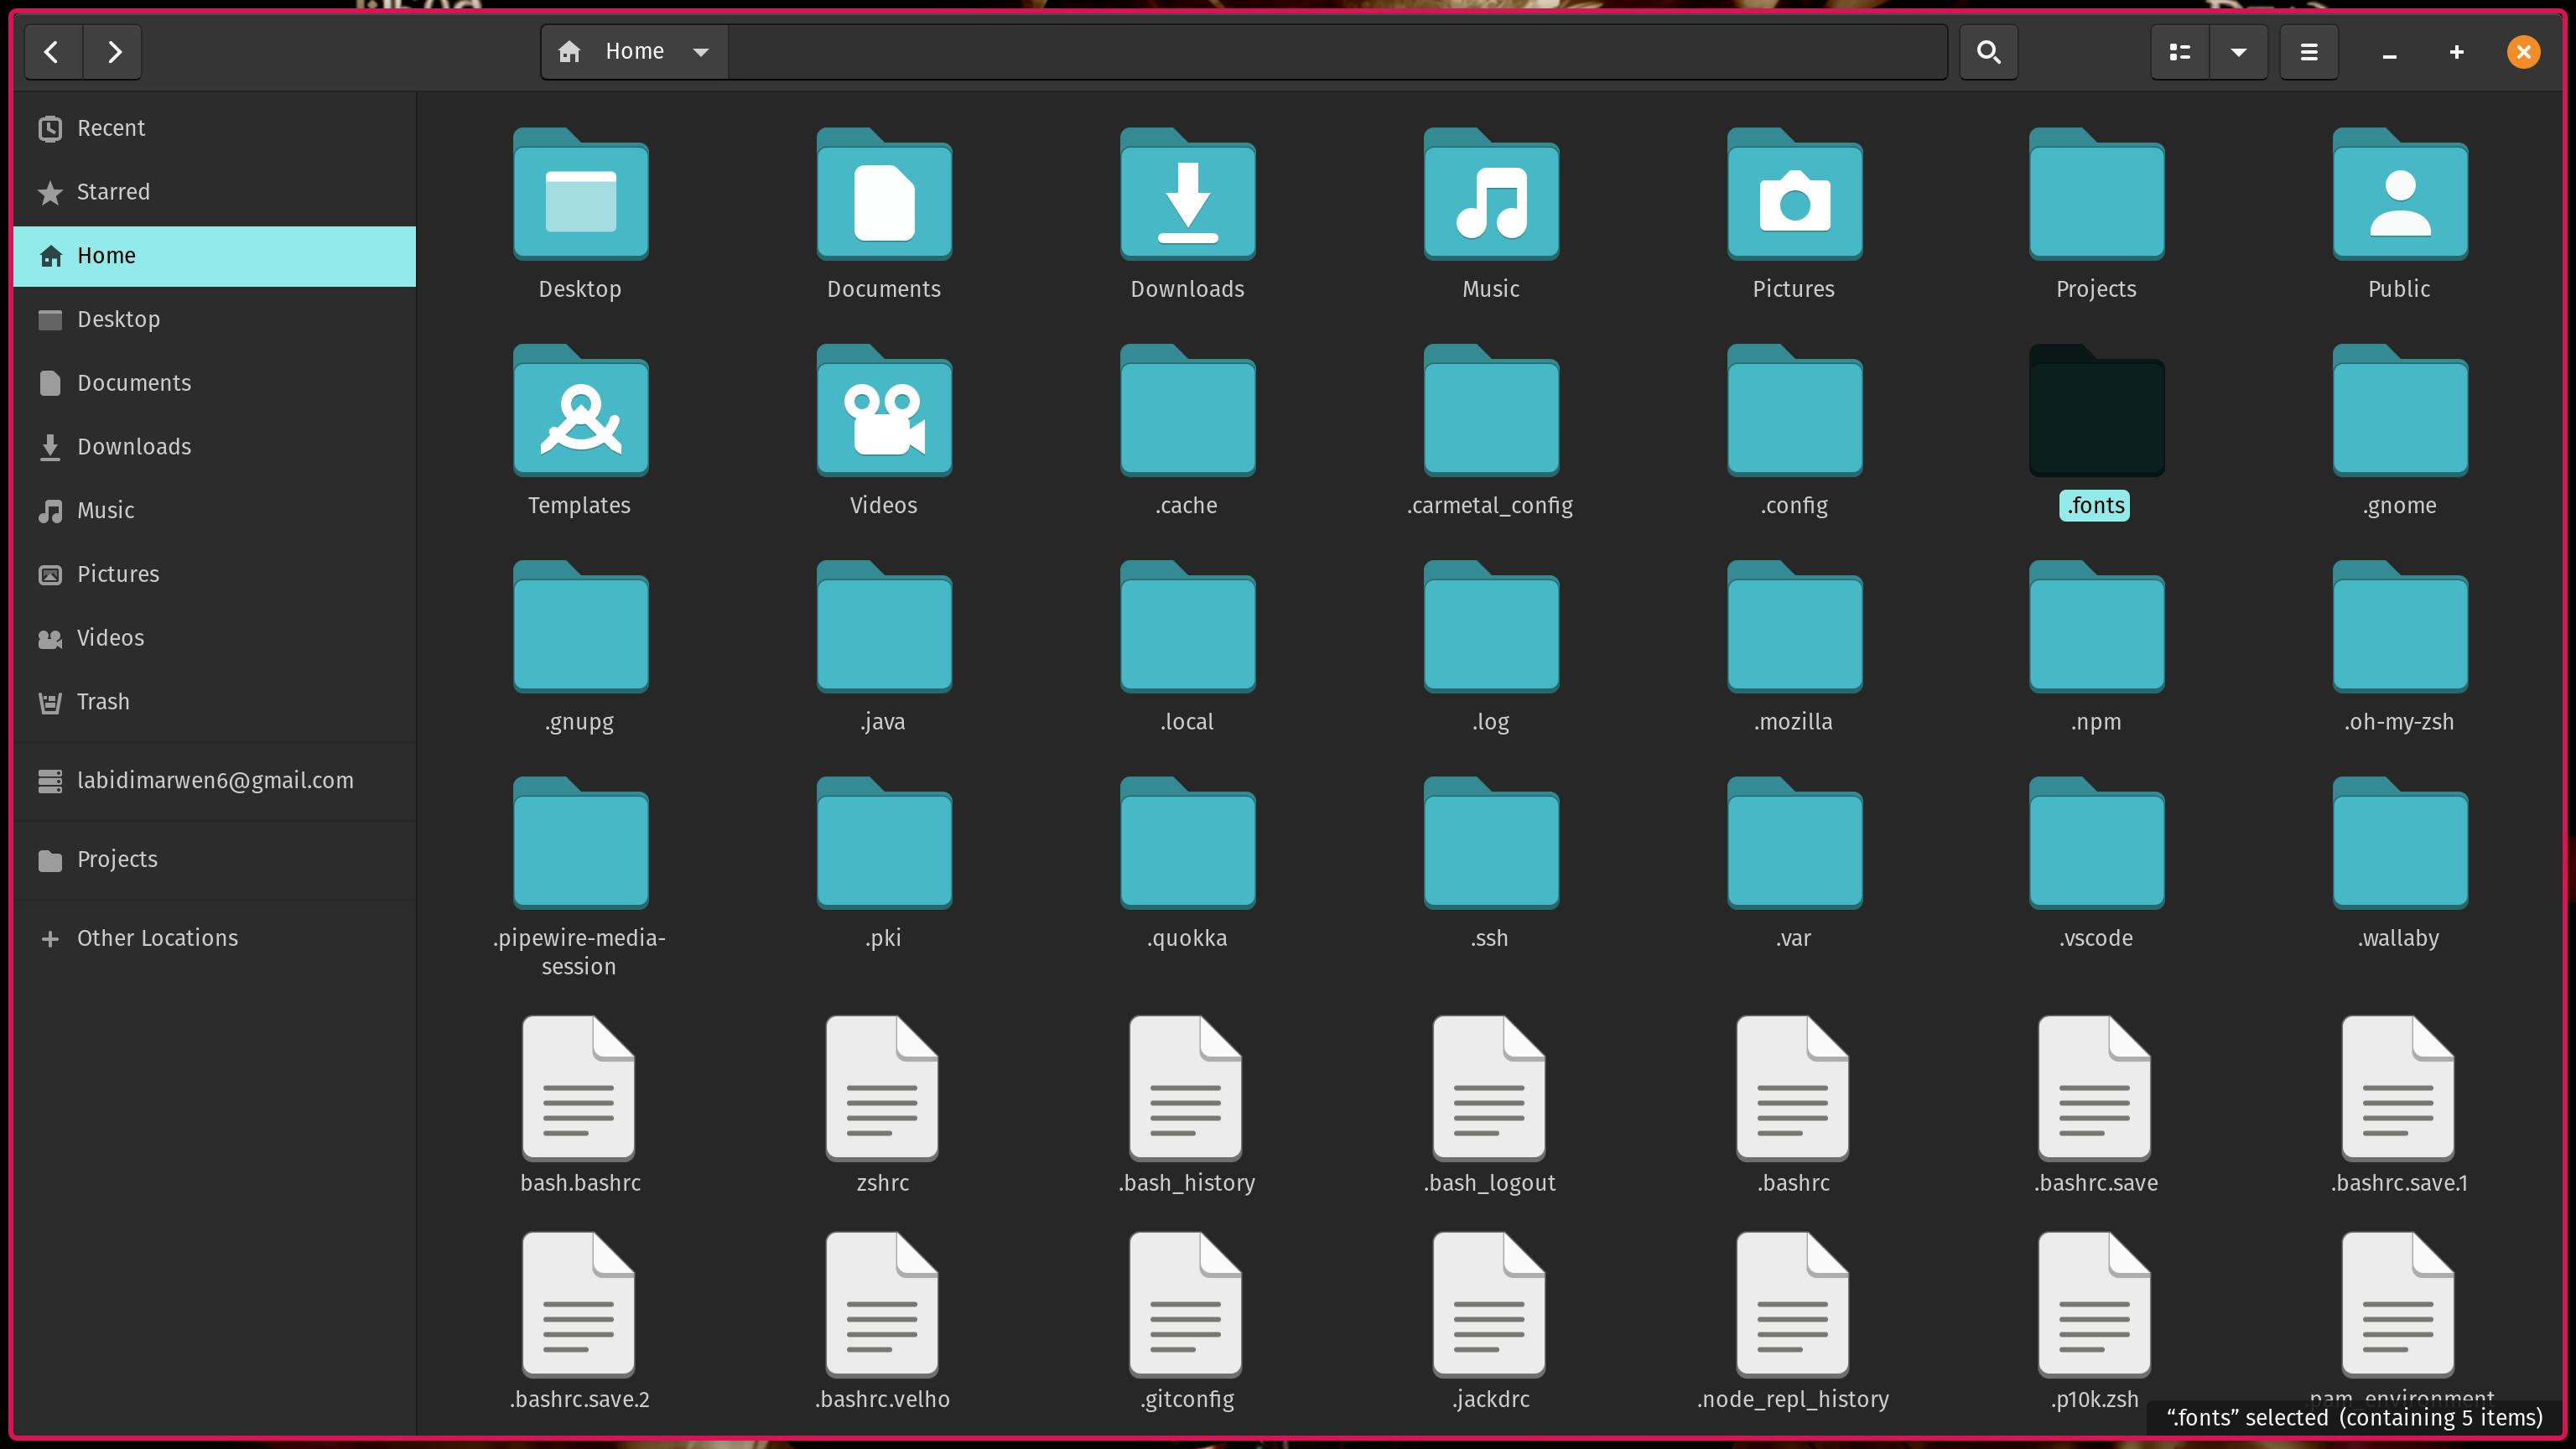Select the .gnupg folder
Image resolution: width=2576 pixels, height=1449 pixels.
coord(580,627)
